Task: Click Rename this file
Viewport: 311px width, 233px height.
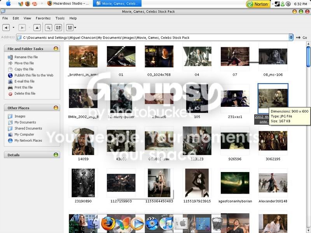Action: (26, 57)
